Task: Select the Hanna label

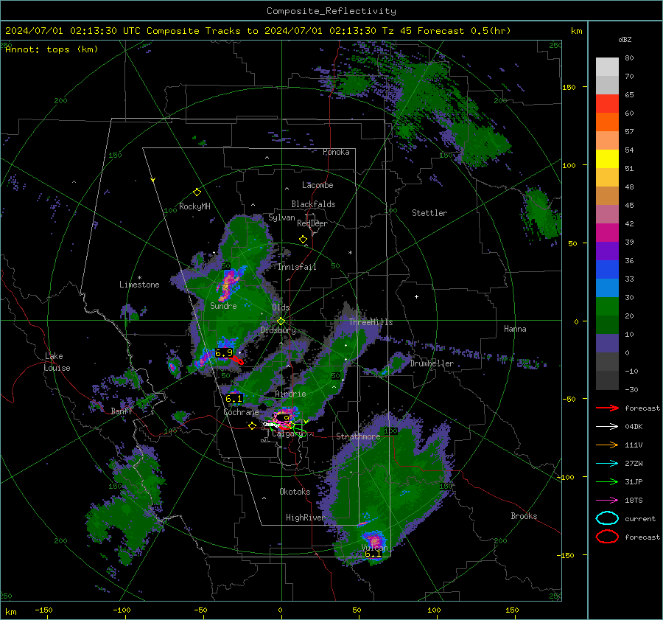Action: pos(515,329)
